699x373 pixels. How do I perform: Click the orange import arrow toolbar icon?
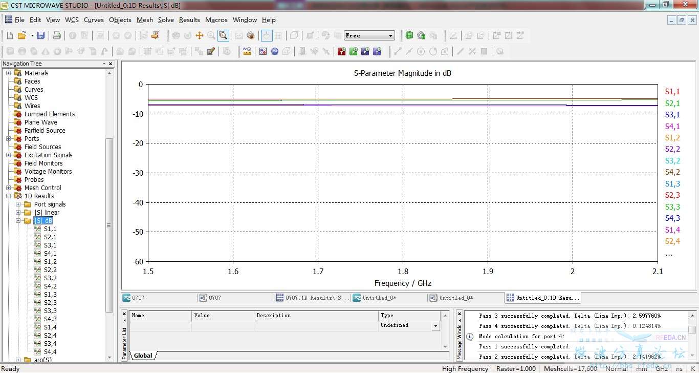point(156,35)
